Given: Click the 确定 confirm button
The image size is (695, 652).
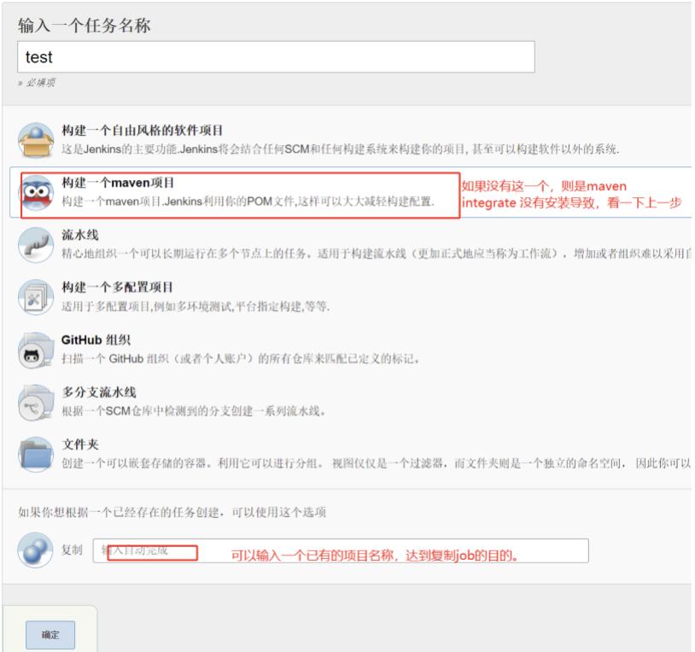Looking at the screenshot, I should 50,635.
